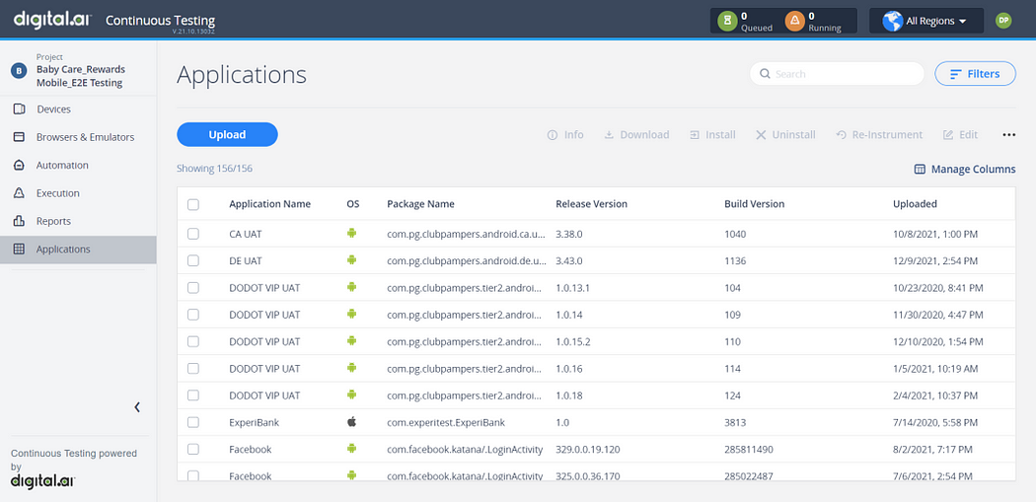This screenshot has width=1036, height=502.
Task: Click the globe All Regions icon
Action: (x=893, y=21)
